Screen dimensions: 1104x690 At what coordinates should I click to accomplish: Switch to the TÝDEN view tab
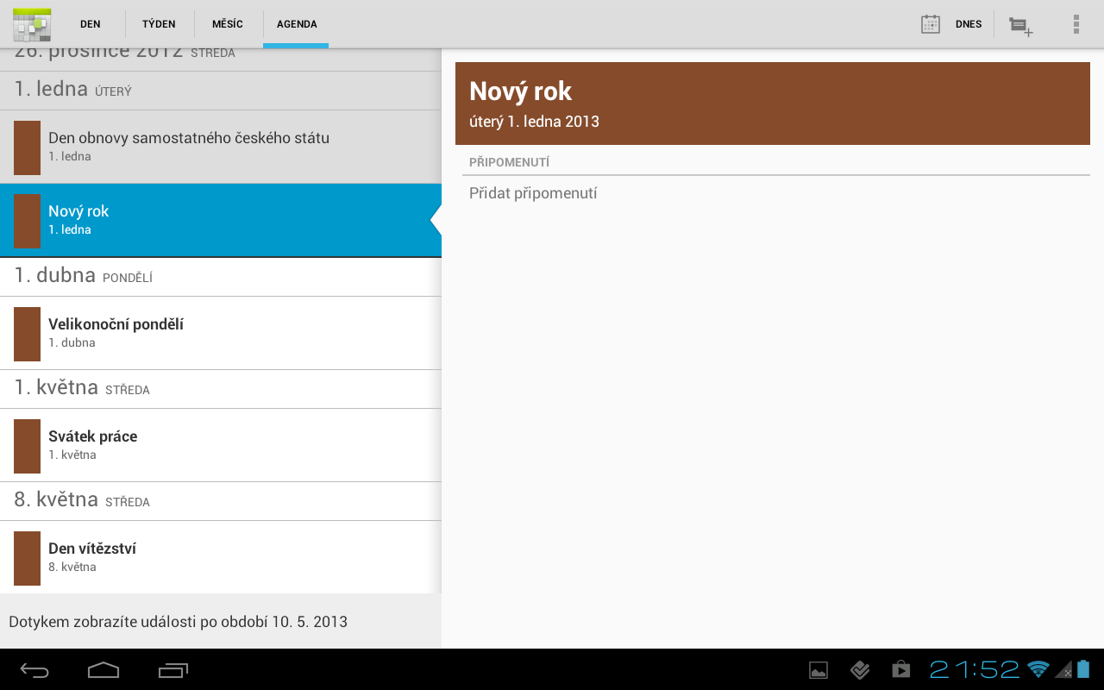pos(160,24)
